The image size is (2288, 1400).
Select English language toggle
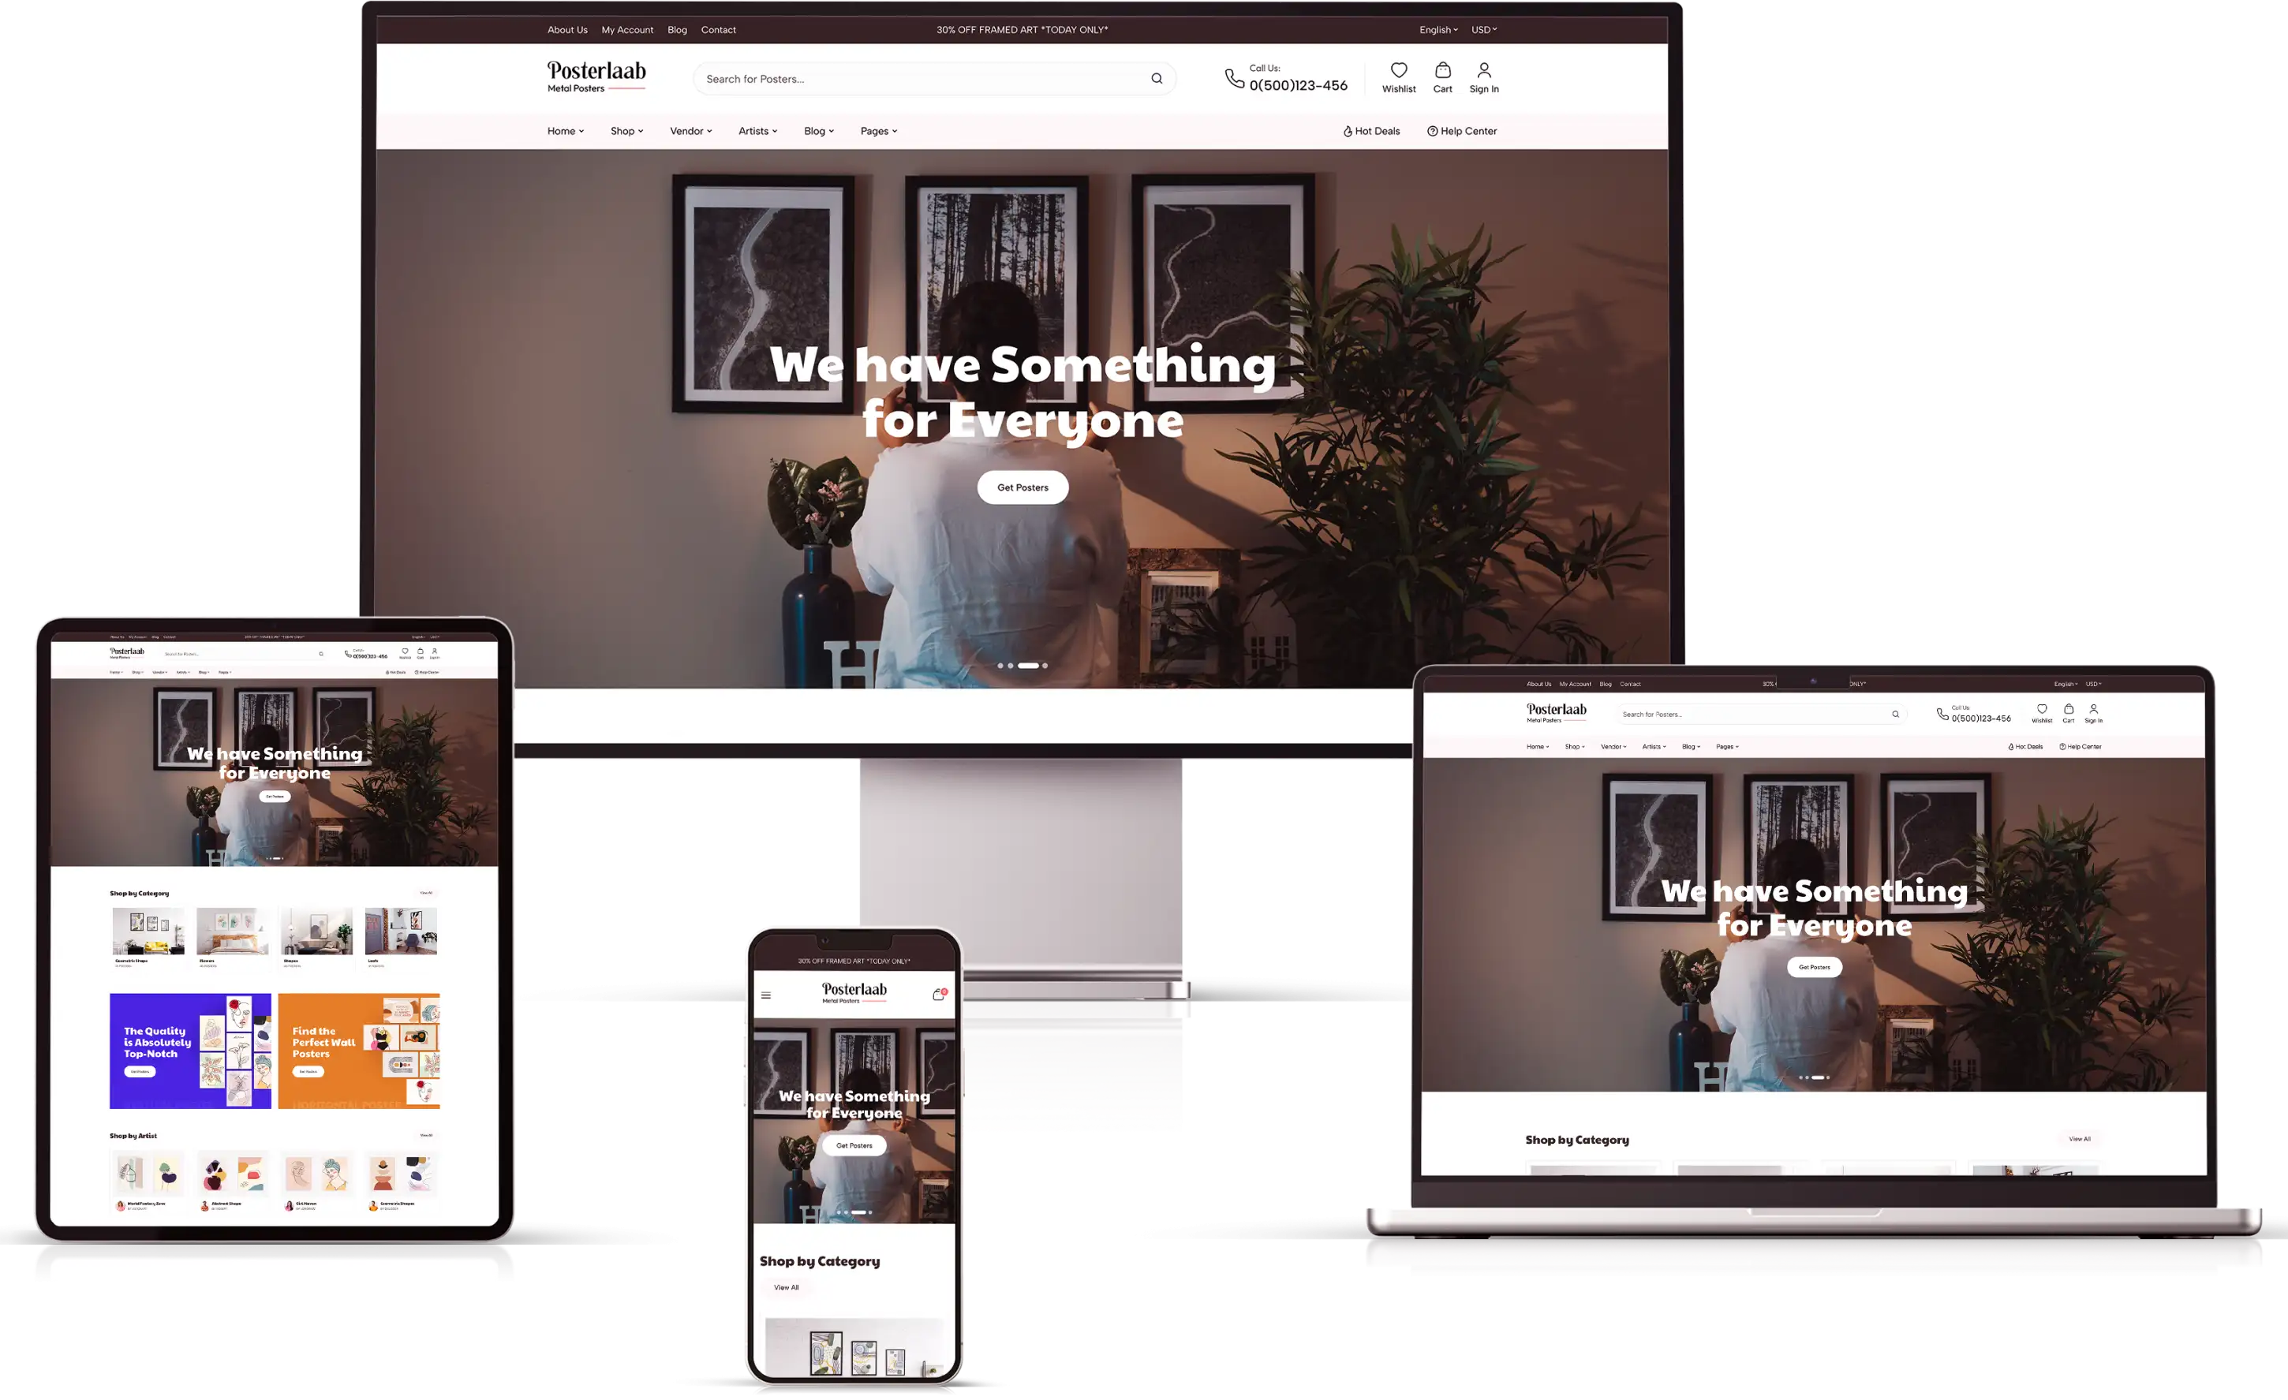point(1434,29)
